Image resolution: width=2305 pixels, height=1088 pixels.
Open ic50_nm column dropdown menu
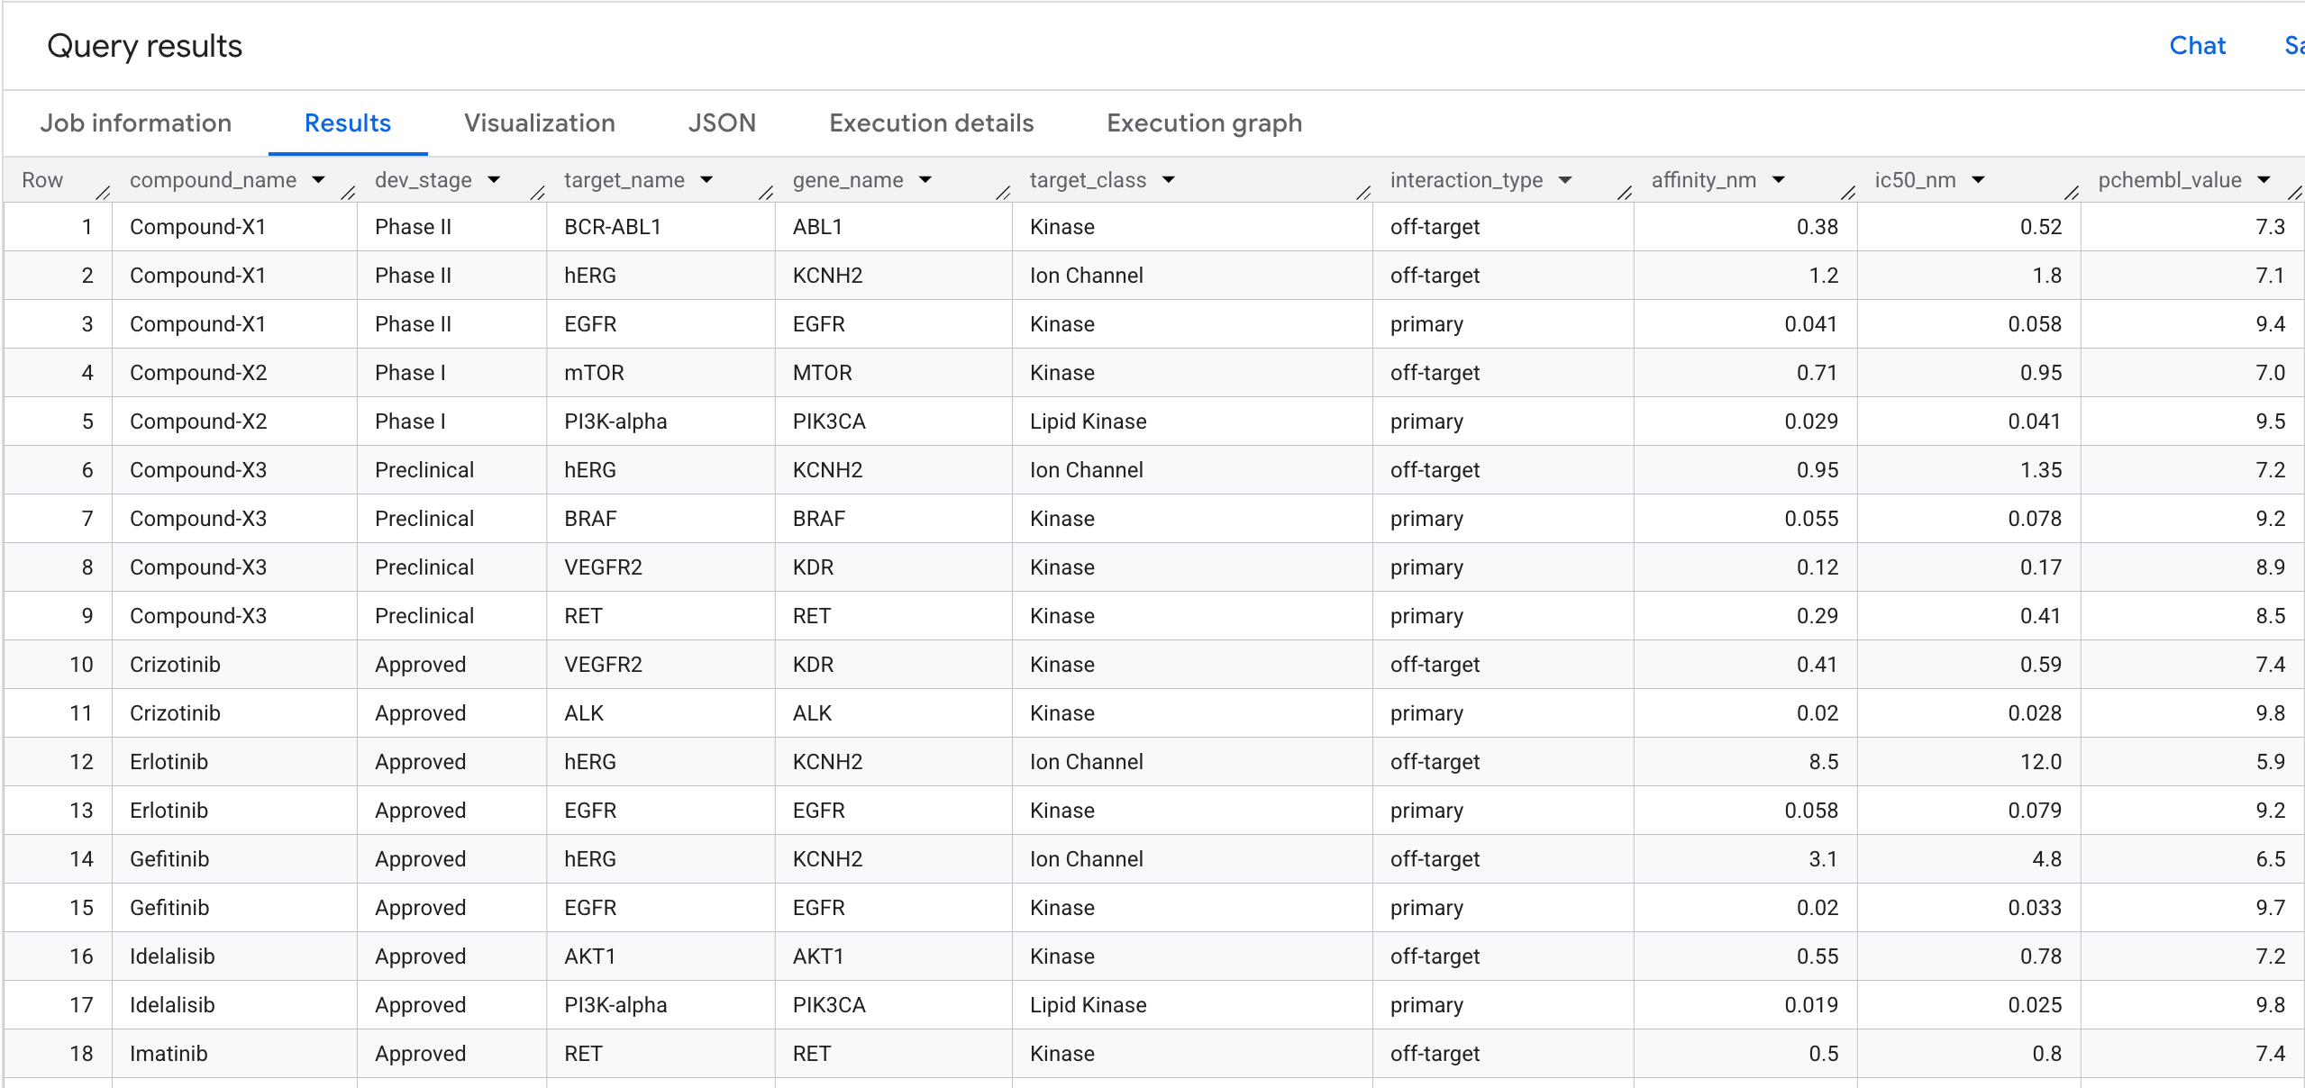click(x=1980, y=180)
